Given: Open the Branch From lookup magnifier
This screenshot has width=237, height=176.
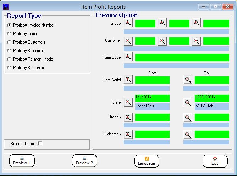Looking at the screenshot, I should click(x=128, y=117).
